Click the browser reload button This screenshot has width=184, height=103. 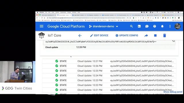(42, 18)
